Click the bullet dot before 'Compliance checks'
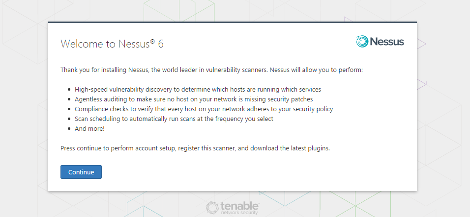The width and height of the screenshot is (470, 217). [x=69, y=109]
